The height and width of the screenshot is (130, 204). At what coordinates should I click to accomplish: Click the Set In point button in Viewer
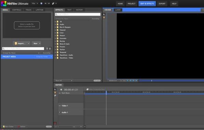point(121,81)
